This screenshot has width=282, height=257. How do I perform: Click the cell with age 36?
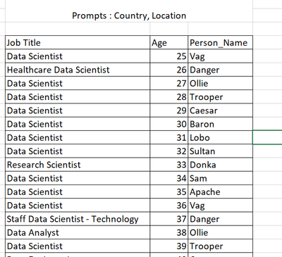[169, 206]
